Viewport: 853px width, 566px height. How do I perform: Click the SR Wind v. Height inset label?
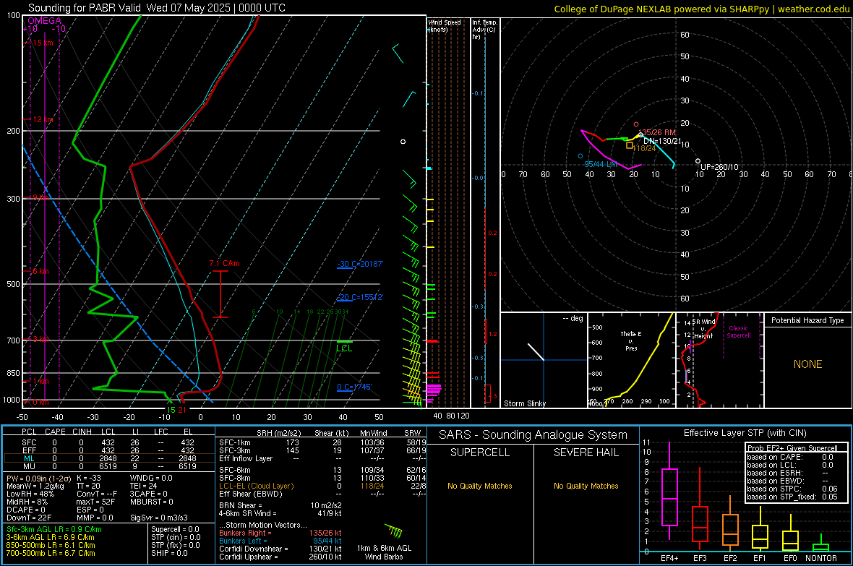[704, 329]
